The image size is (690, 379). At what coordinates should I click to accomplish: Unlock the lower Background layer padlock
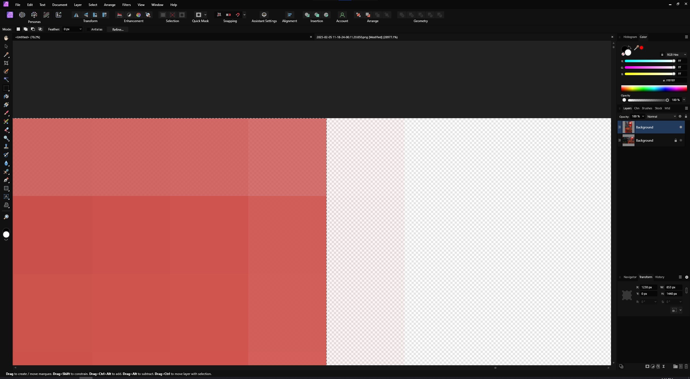click(675, 140)
